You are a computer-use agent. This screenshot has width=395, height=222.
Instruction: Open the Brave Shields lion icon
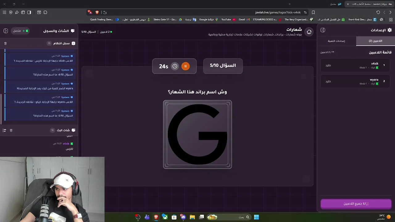pos(97,12)
